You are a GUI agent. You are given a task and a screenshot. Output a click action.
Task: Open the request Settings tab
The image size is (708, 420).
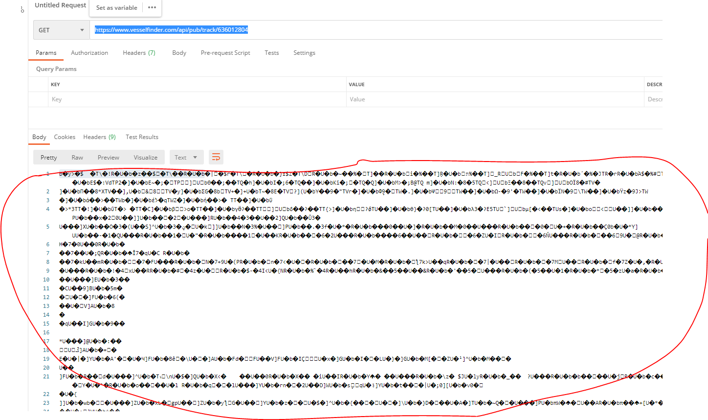pos(304,53)
